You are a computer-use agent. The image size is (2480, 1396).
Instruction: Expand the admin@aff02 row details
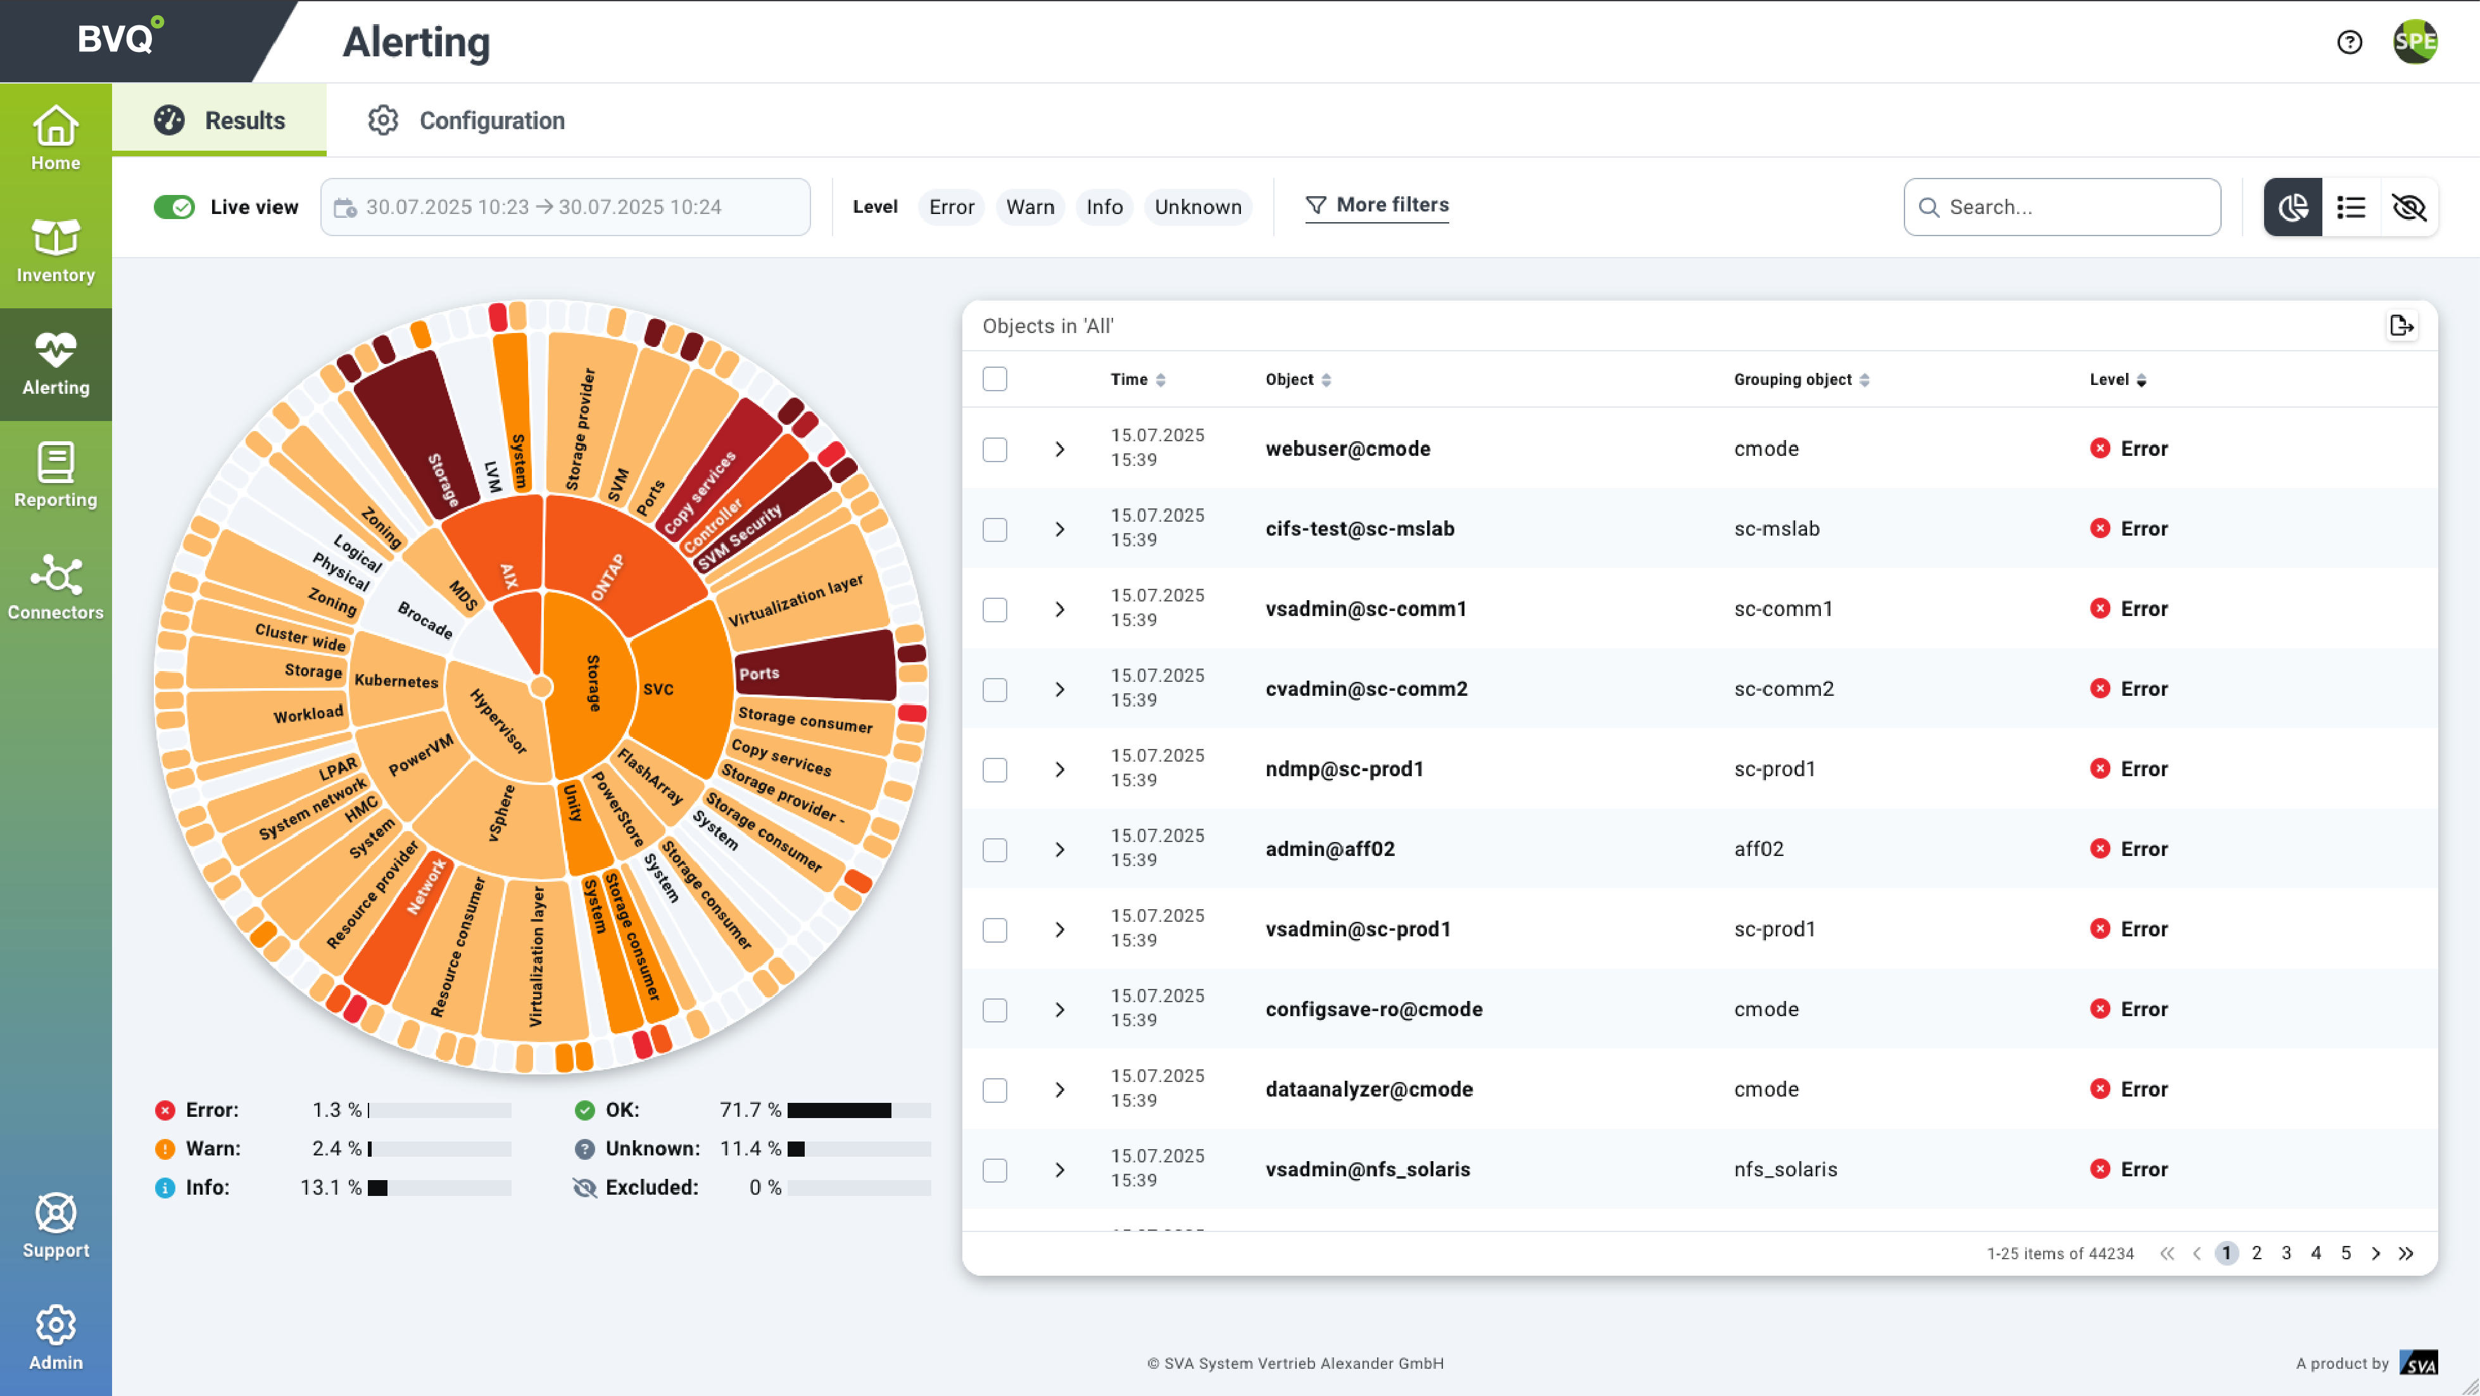1059,849
